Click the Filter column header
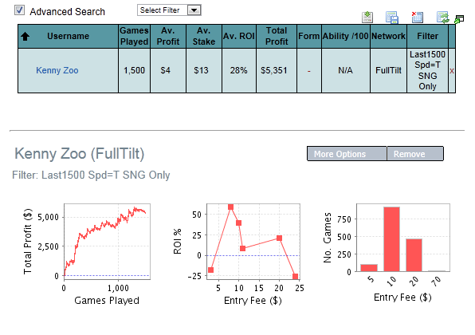Image resolution: width=475 pixels, height=335 pixels. coord(427,37)
